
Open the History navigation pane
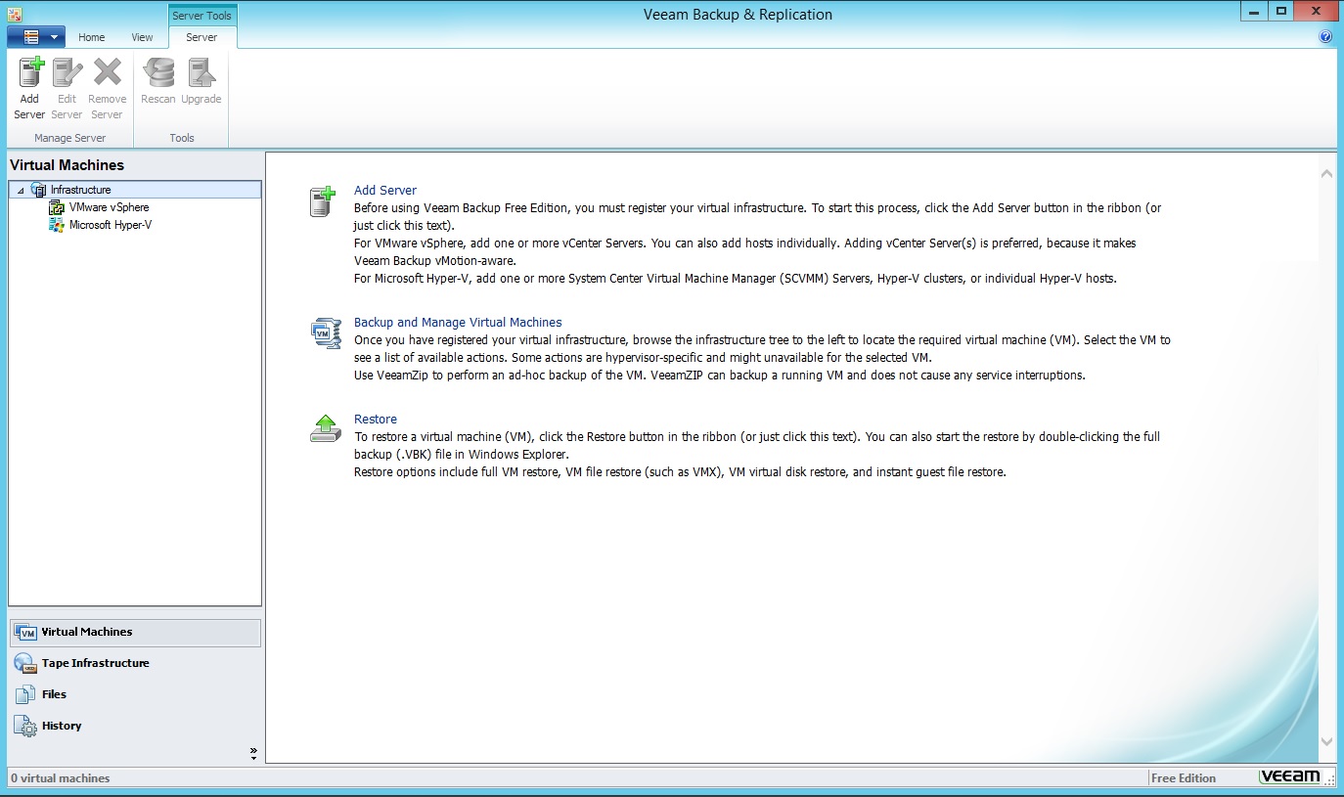click(x=135, y=726)
